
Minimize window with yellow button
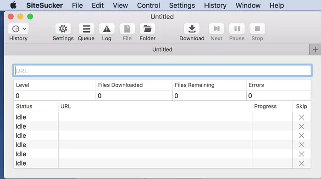(x=20, y=16)
